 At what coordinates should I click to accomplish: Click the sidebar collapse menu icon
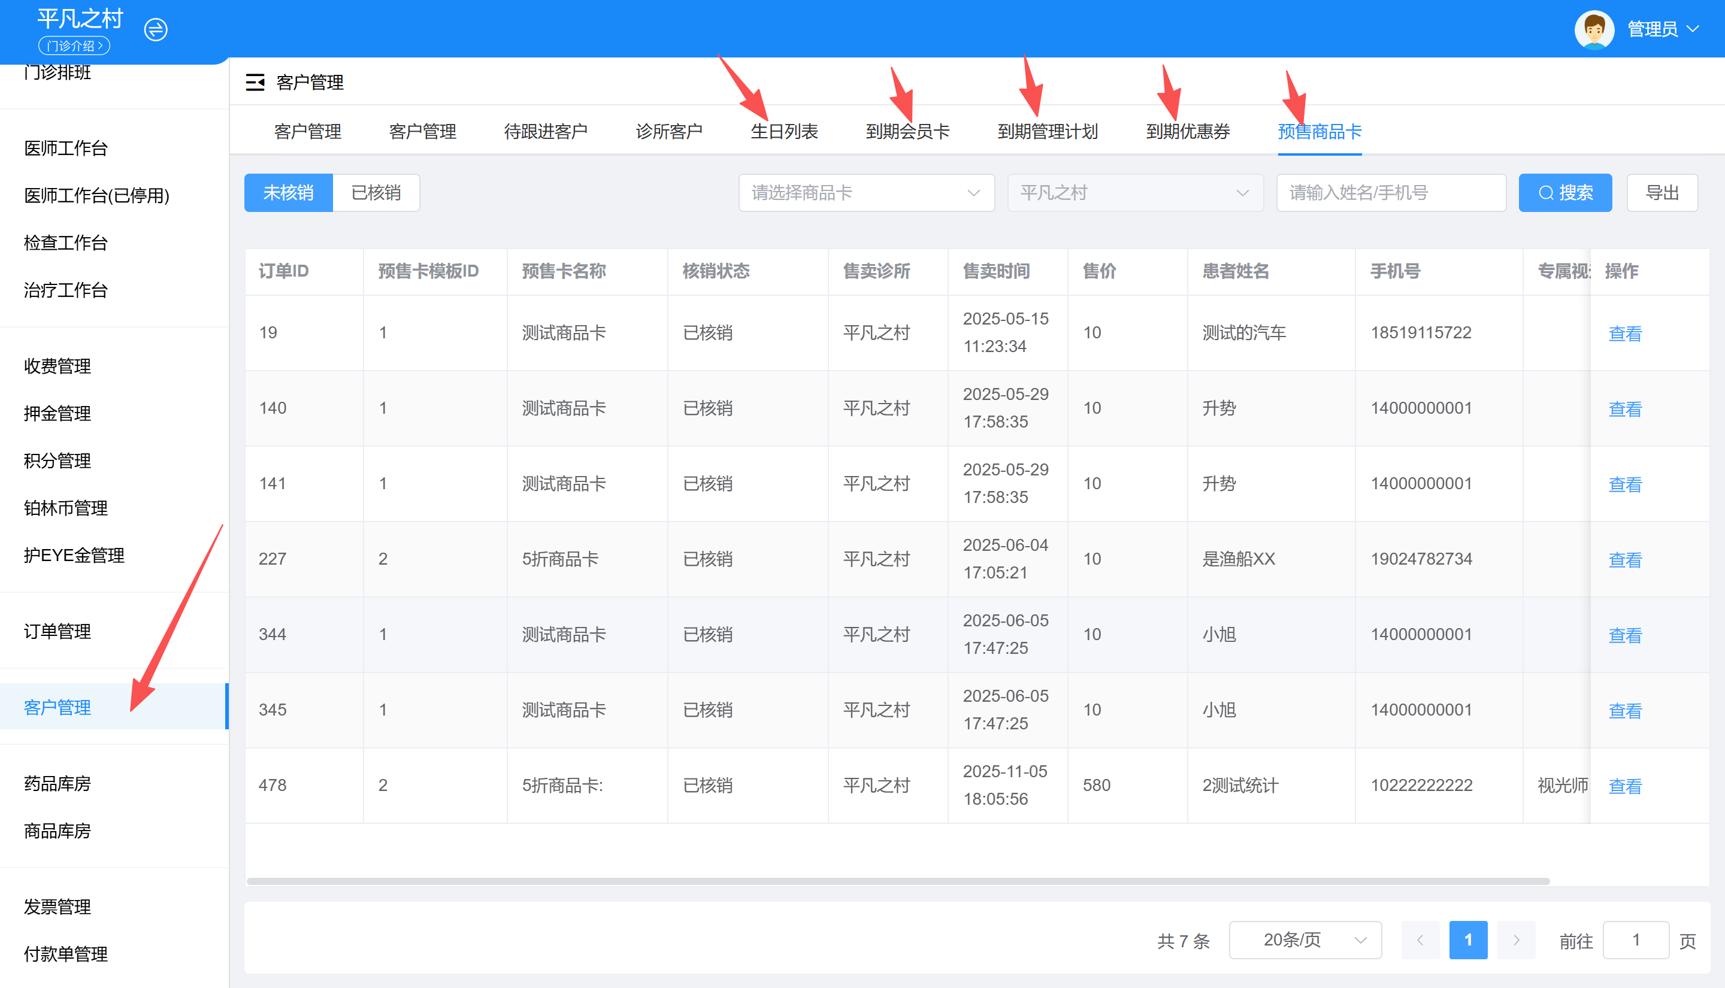255,83
